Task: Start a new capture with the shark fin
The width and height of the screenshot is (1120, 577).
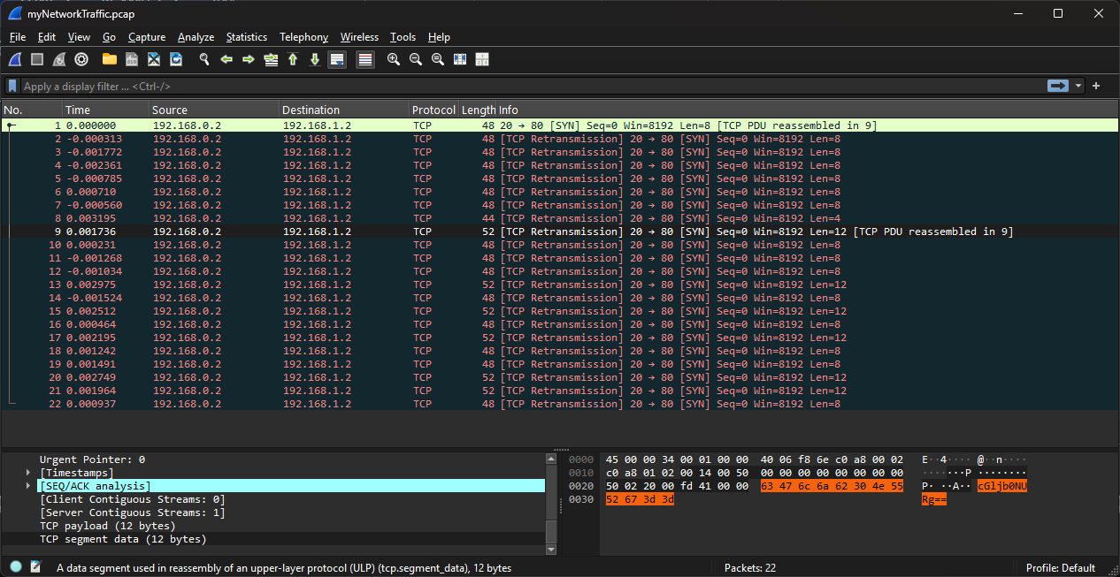Action: (13, 59)
